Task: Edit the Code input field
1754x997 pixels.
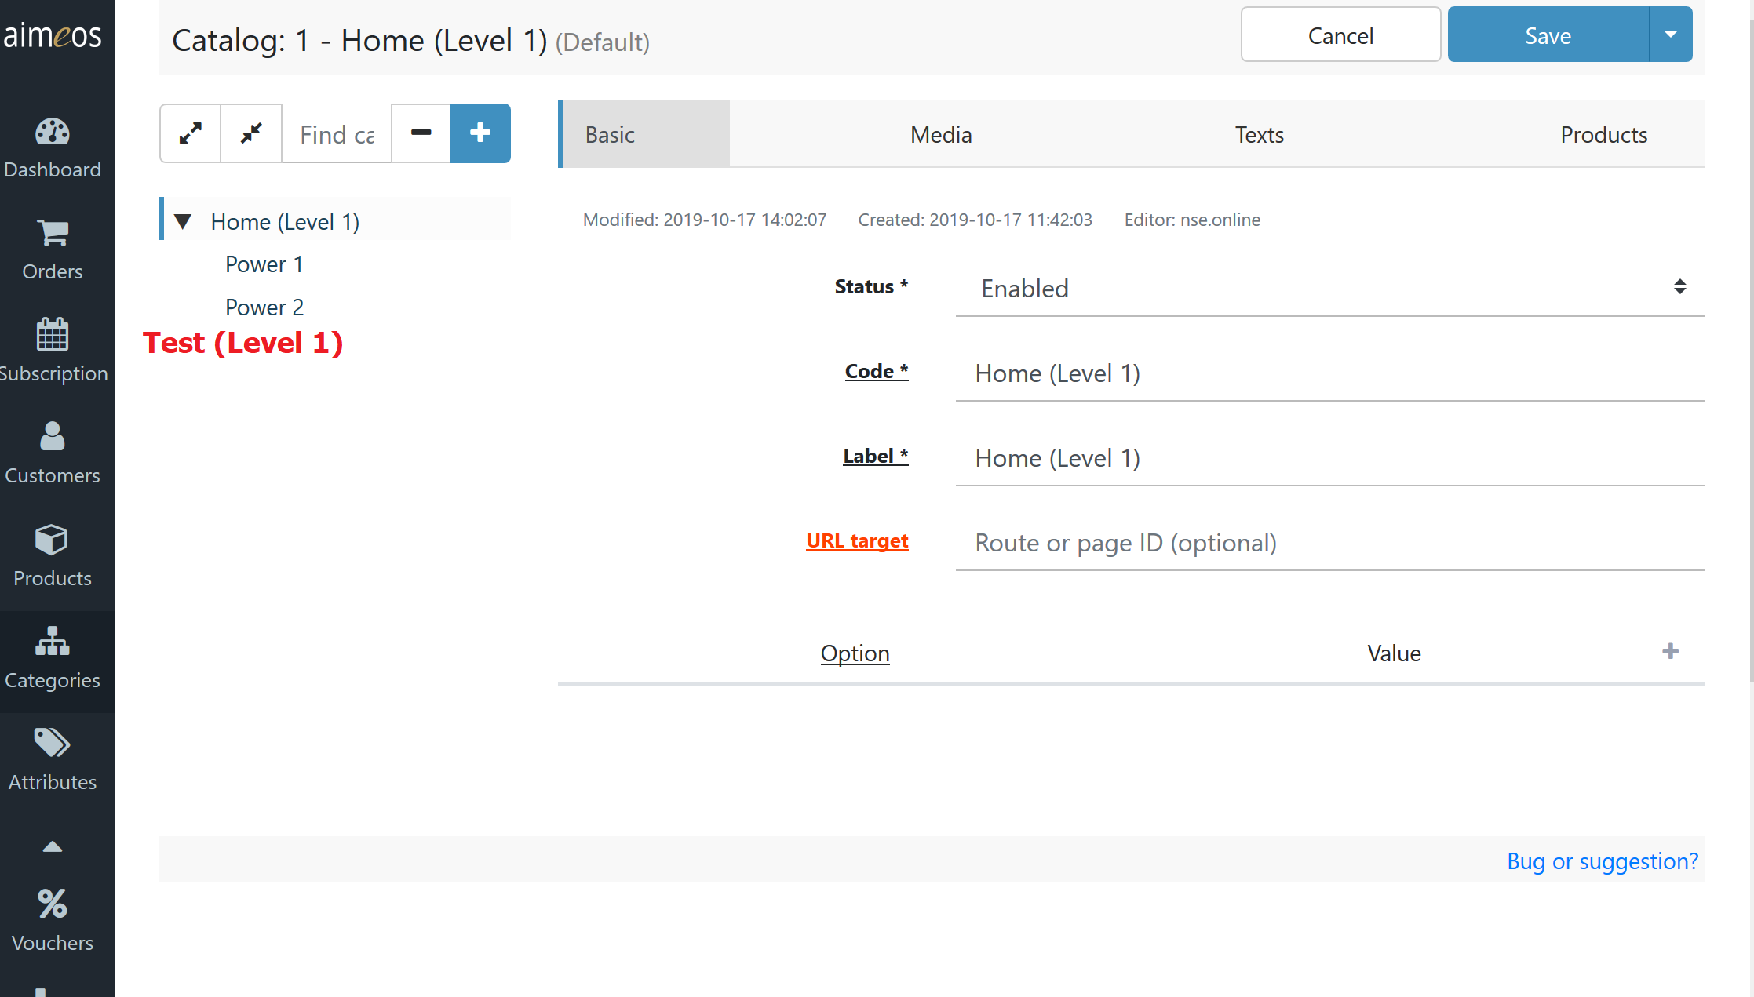Action: tap(1330, 373)
